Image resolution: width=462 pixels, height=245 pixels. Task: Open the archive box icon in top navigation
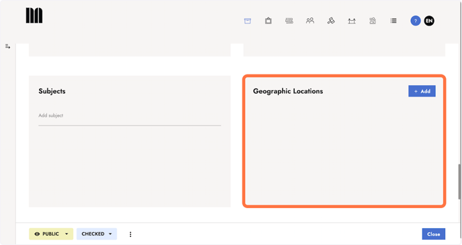click(x=248, y=21)
